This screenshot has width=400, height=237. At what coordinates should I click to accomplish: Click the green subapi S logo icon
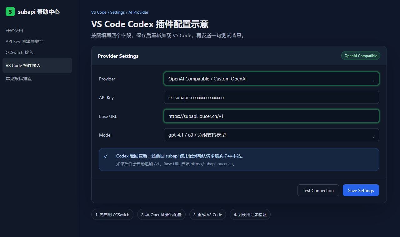10,12
